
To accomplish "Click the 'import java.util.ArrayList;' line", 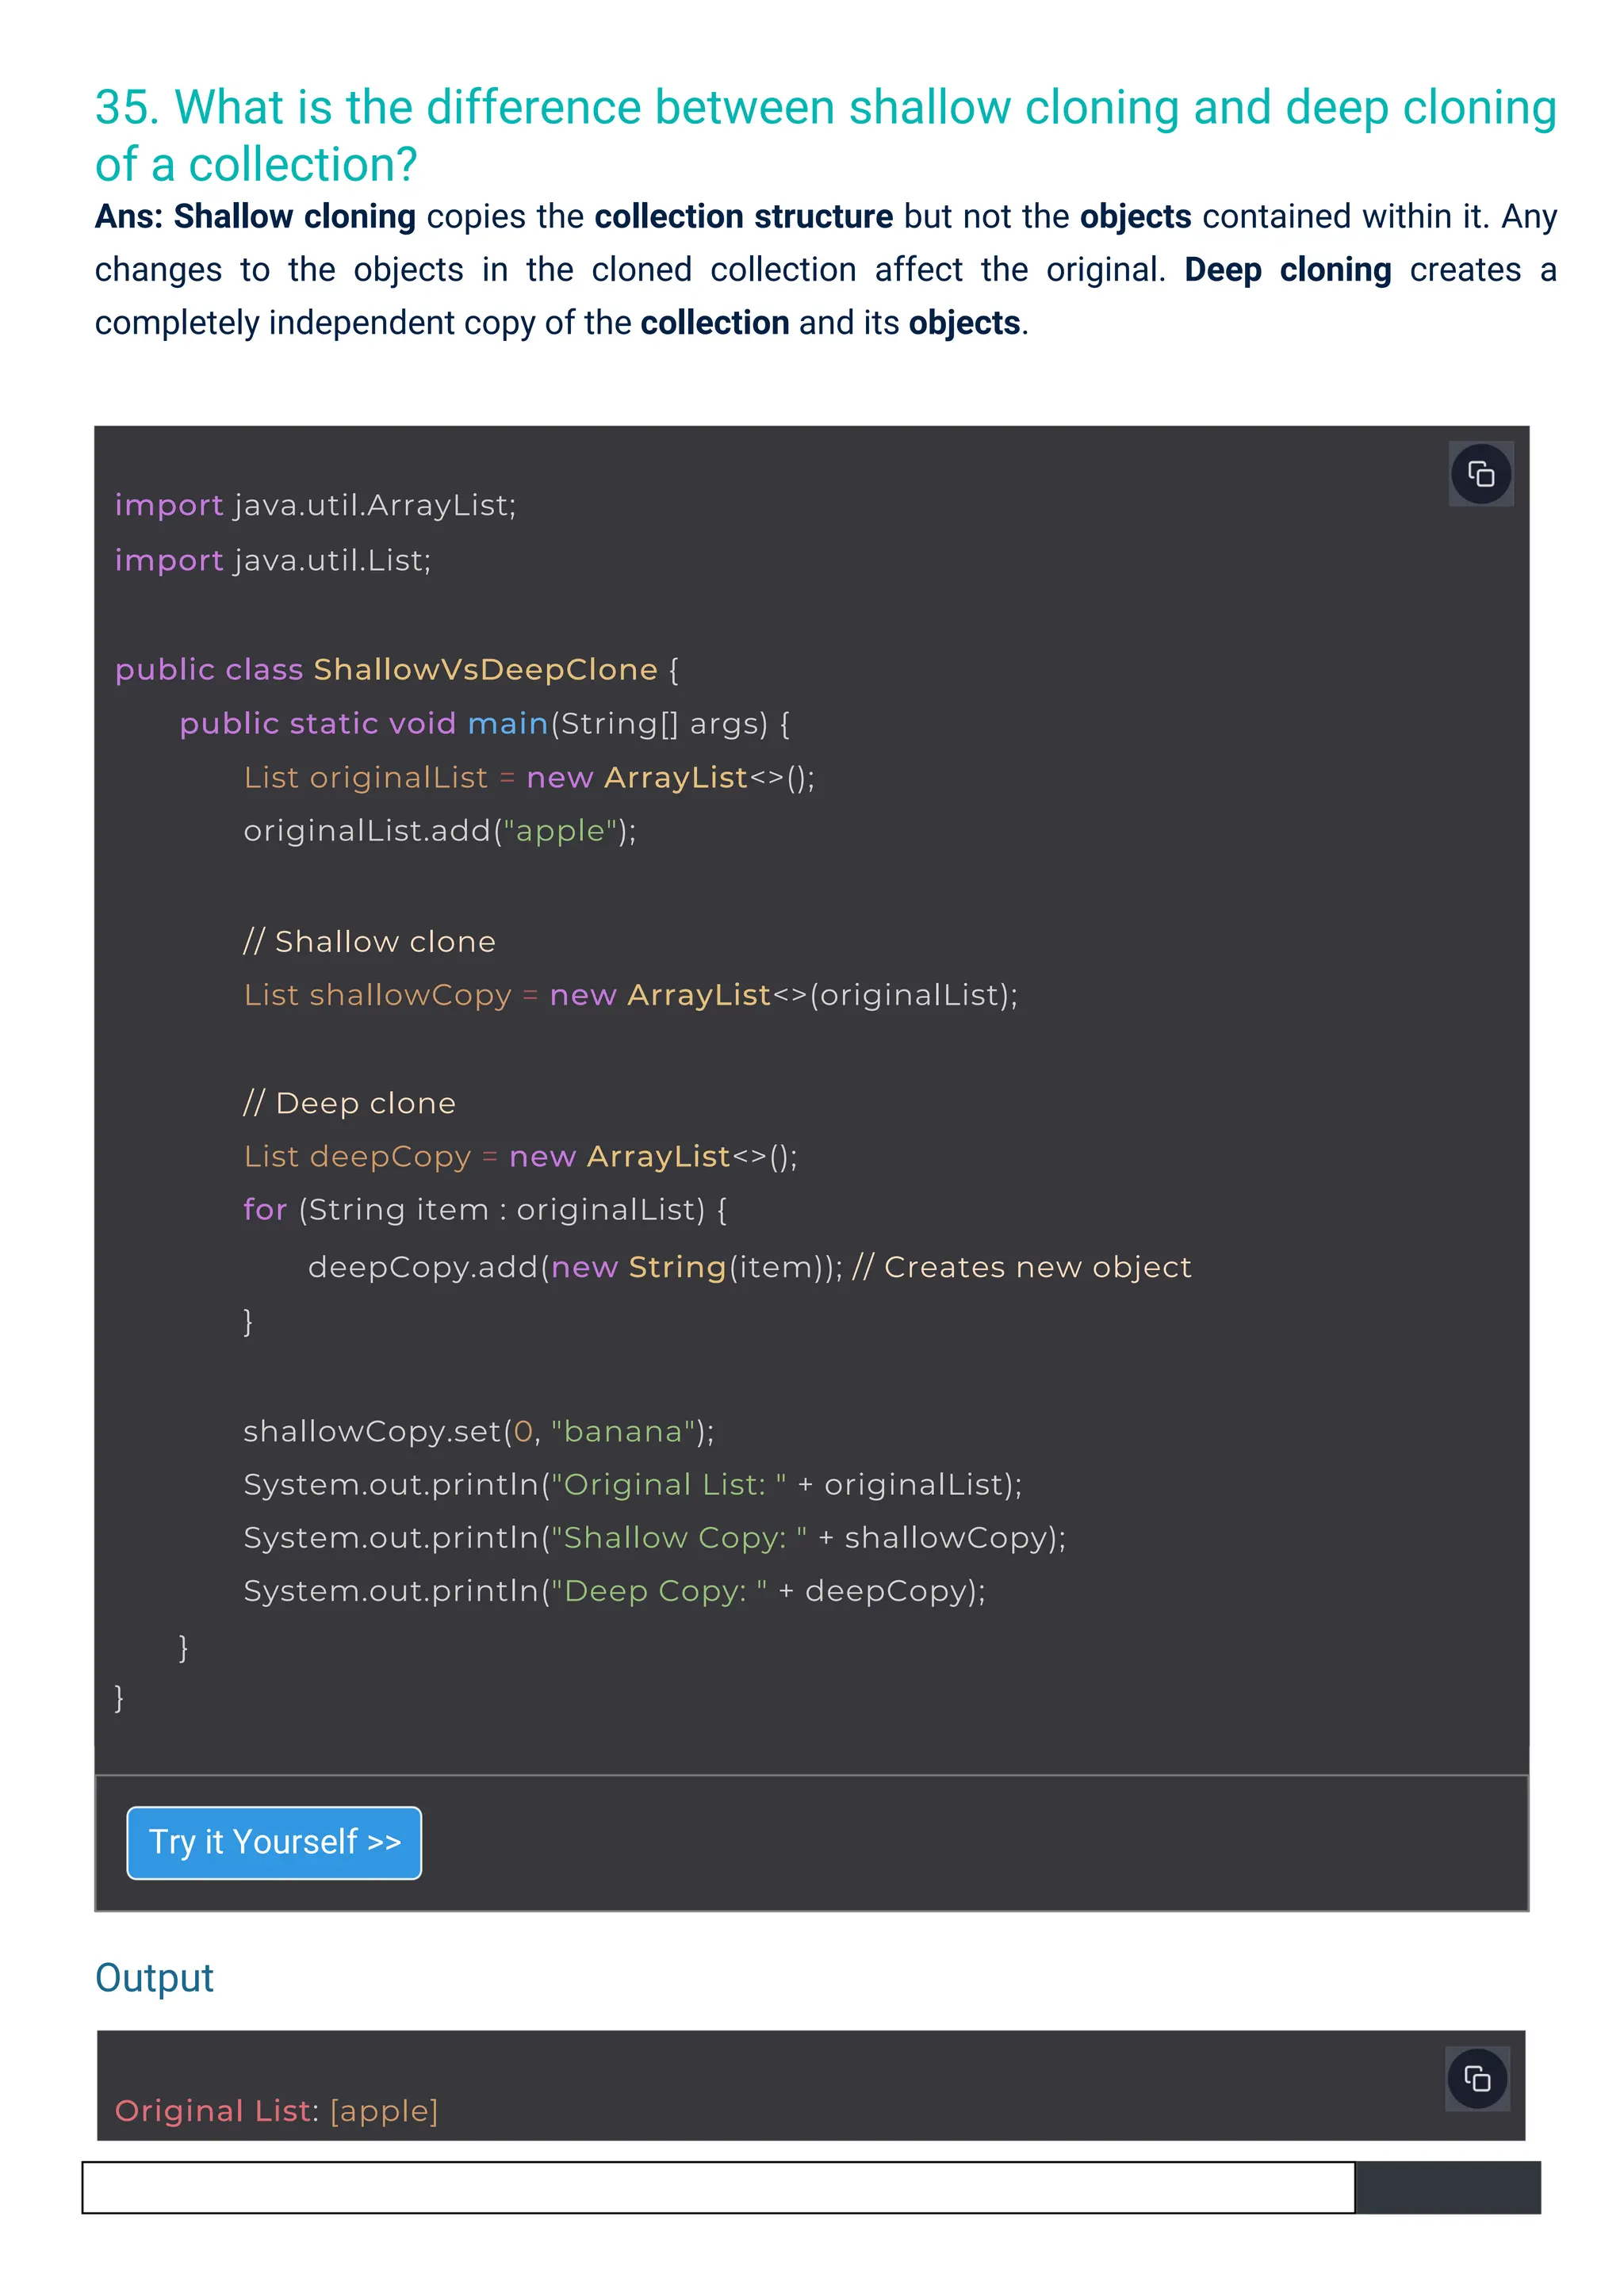I will [x=315, y=505].
